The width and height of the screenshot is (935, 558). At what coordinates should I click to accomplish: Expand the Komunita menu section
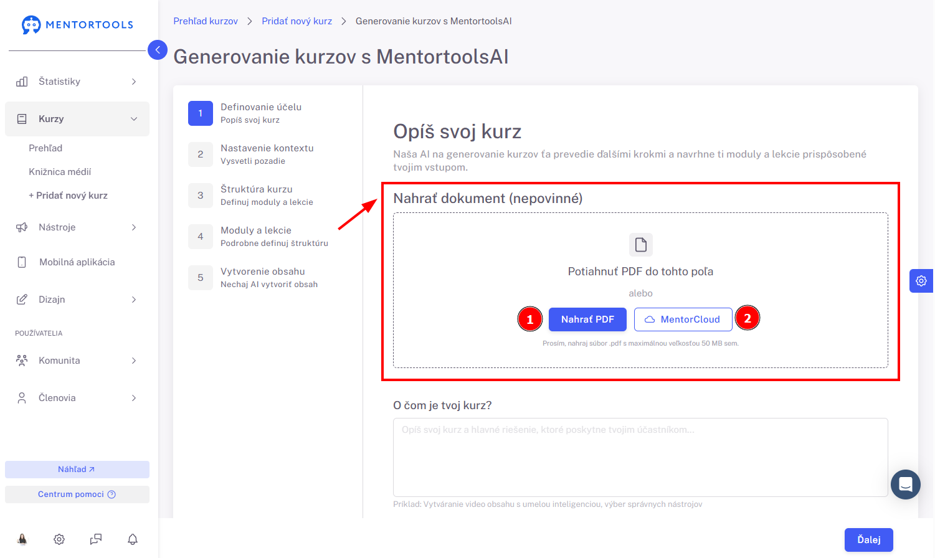click(x=77, y=361)
